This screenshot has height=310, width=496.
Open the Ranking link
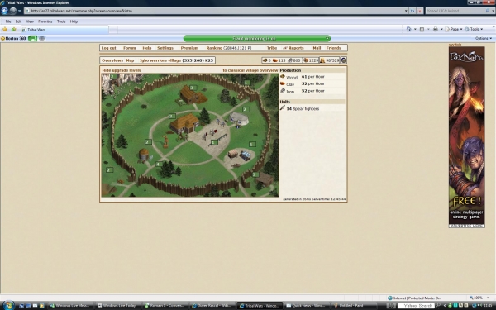tap(214, 48)
